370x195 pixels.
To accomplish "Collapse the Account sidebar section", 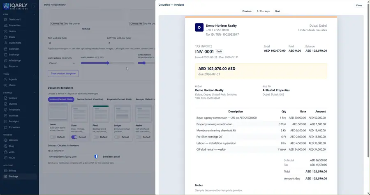I will [35, 165].
